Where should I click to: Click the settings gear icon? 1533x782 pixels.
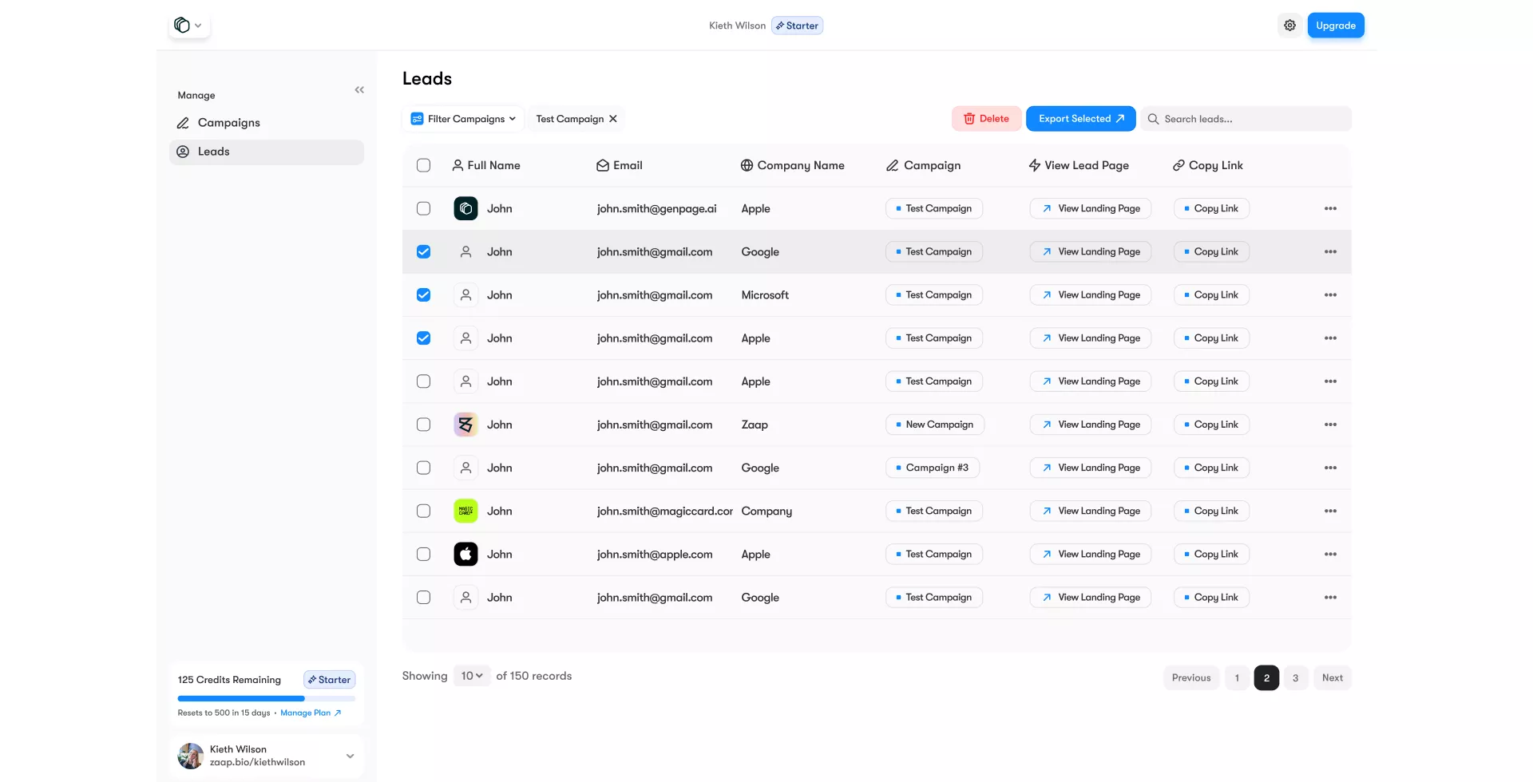pos(1289,26)
